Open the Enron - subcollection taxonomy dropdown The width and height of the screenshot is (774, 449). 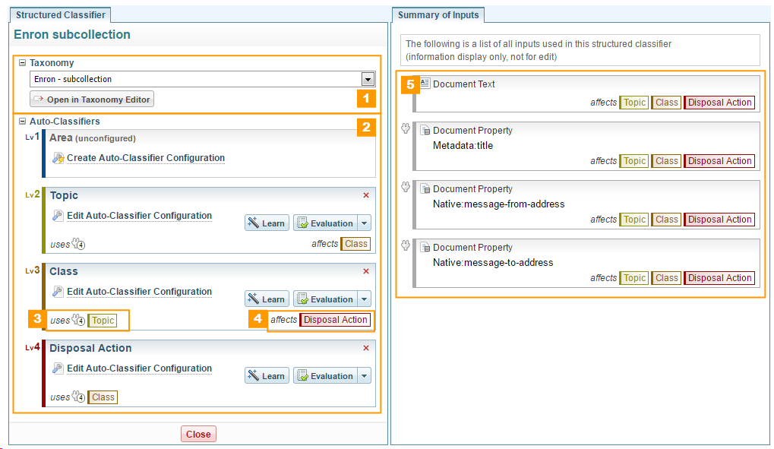pos(368,79)
